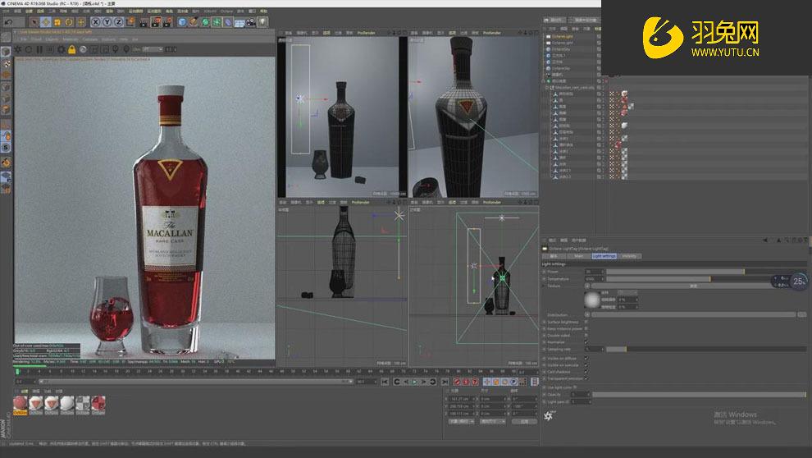Toggle the yellow resolution lock icon

tap(72, 49)
